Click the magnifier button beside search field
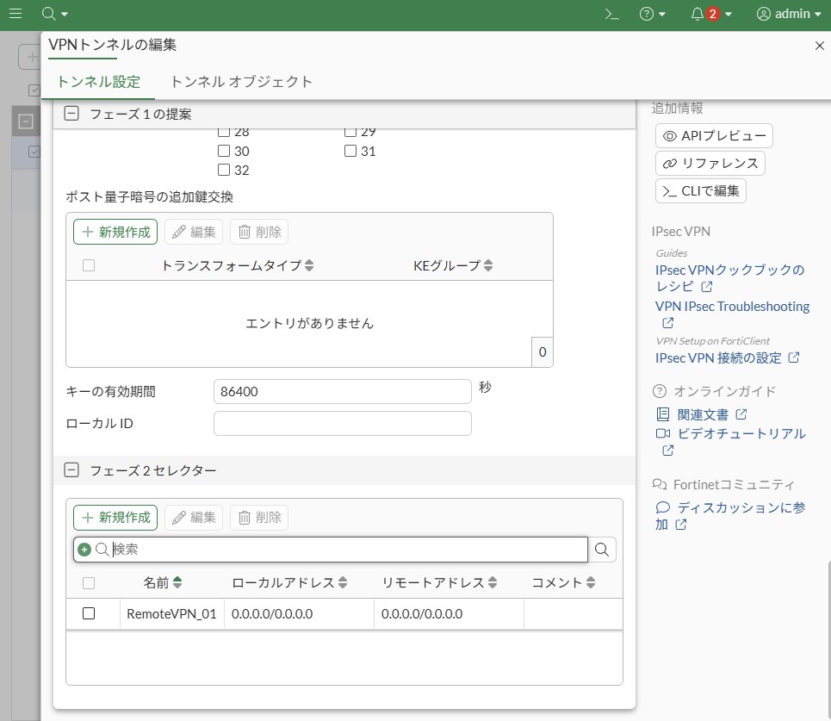 coord(603,550)
